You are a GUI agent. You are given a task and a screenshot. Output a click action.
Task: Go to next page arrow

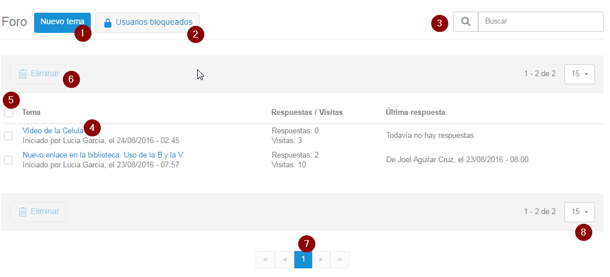(321, 260)
